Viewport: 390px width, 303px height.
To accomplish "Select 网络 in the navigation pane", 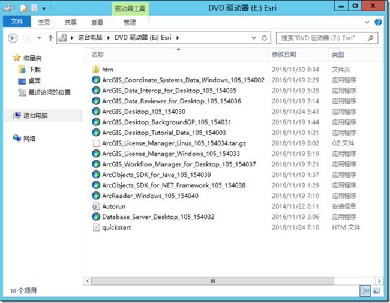I will tap(29, 139).
